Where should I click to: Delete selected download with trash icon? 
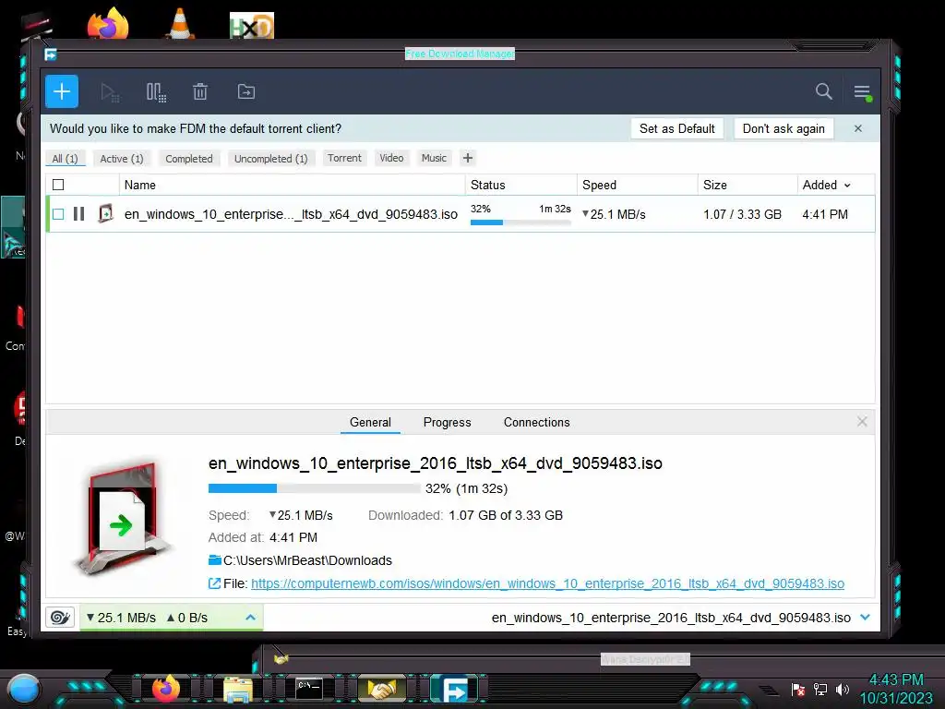click(200, 91)
